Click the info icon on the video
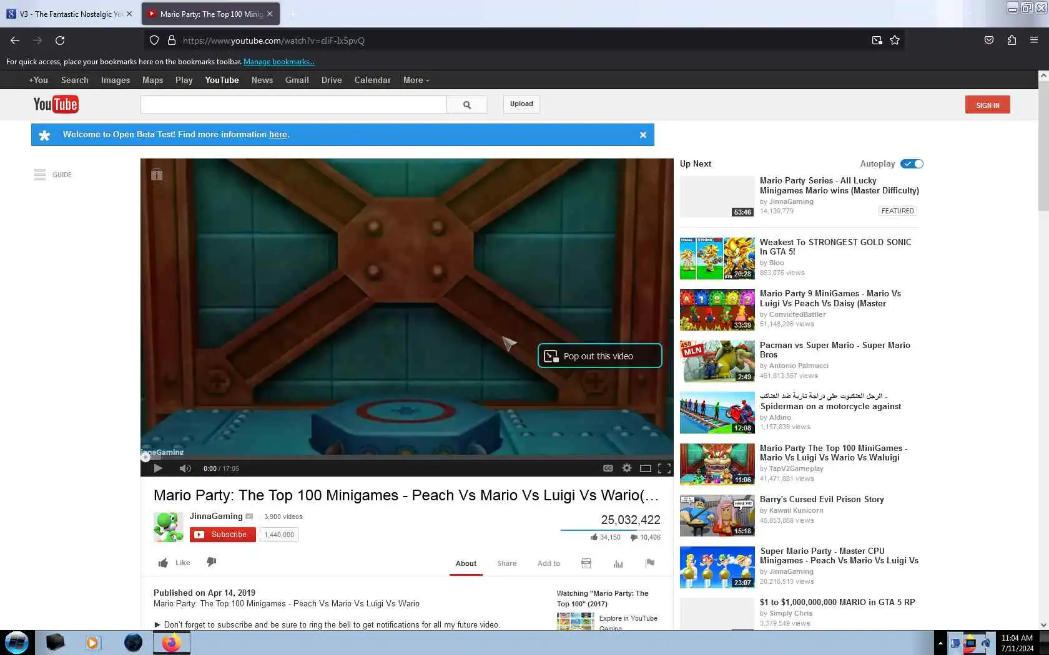Screen dimensions: 1049x655 click(x=157, y=175)
